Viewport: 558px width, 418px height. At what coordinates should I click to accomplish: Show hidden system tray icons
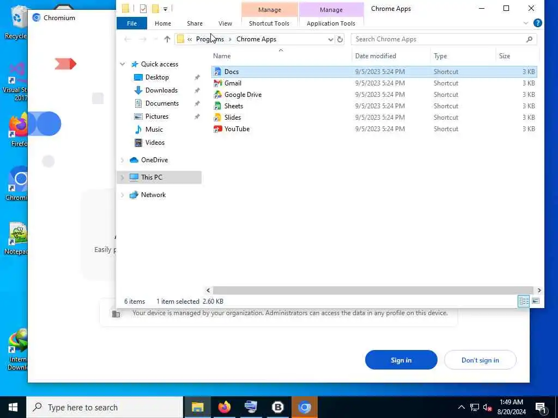coord(461,407)
